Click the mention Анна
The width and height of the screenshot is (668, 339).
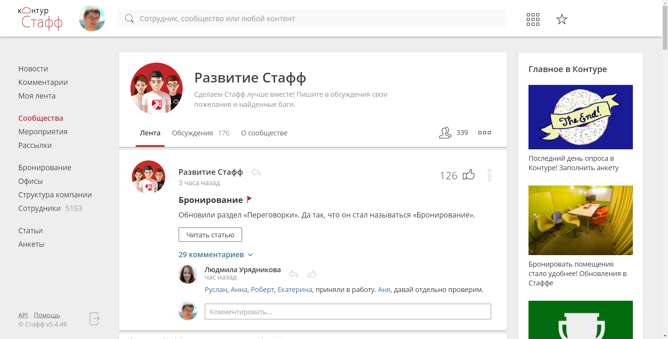coord(239,290)
